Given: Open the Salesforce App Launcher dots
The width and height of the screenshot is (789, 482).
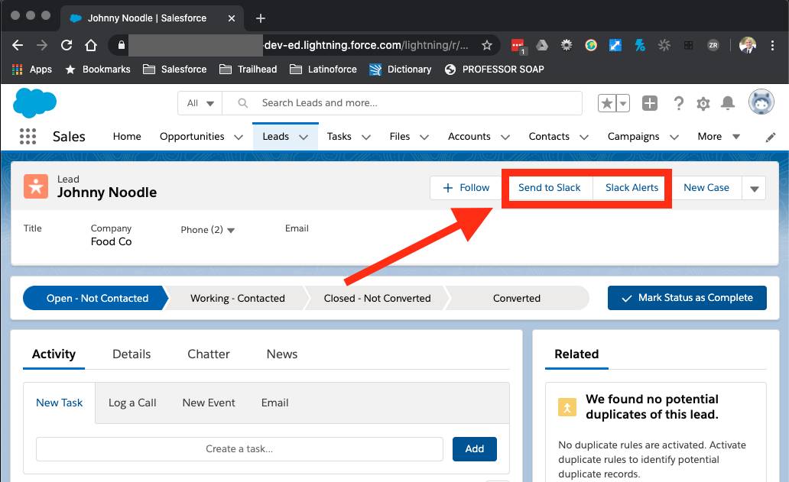Looking at the screenshot, I should coord(28,136).
